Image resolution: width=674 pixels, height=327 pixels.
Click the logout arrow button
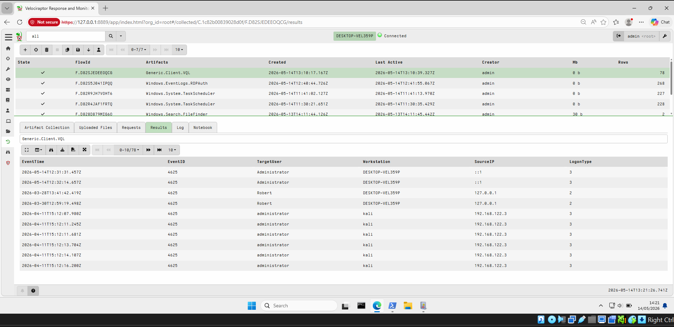pos(618,36)
